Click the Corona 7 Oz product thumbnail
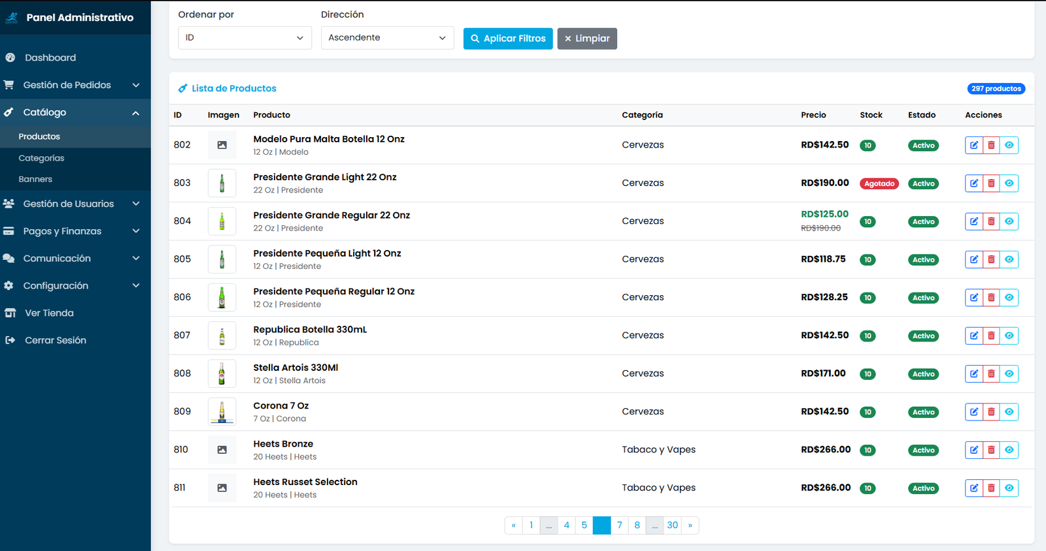Viewport: 1046px width, 551px height. (x=222, y=412)
